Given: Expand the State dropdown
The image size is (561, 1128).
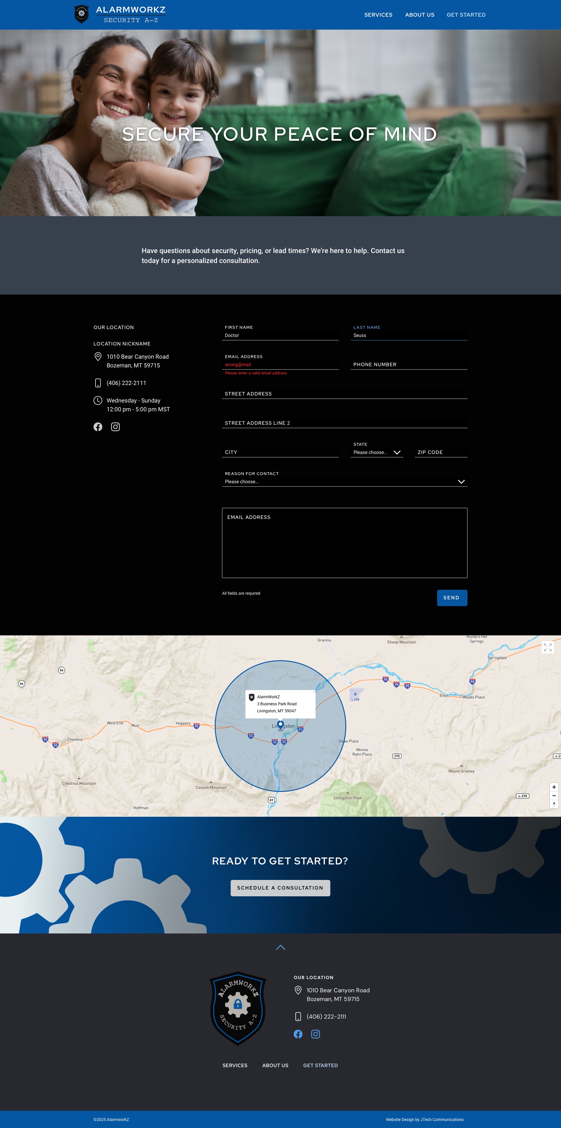Looking at the screenshot, I should 377,452.
